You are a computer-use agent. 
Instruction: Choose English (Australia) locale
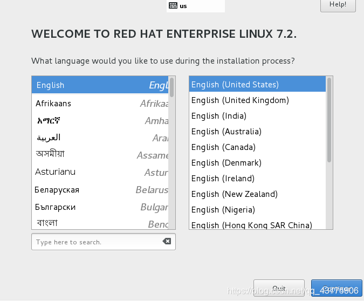click(x=257, y=132)
